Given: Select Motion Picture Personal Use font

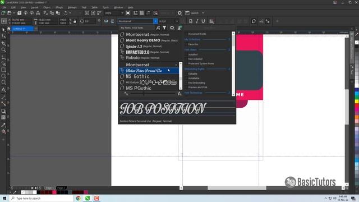Looking at the screenshot, I should [x=149, y=71].
